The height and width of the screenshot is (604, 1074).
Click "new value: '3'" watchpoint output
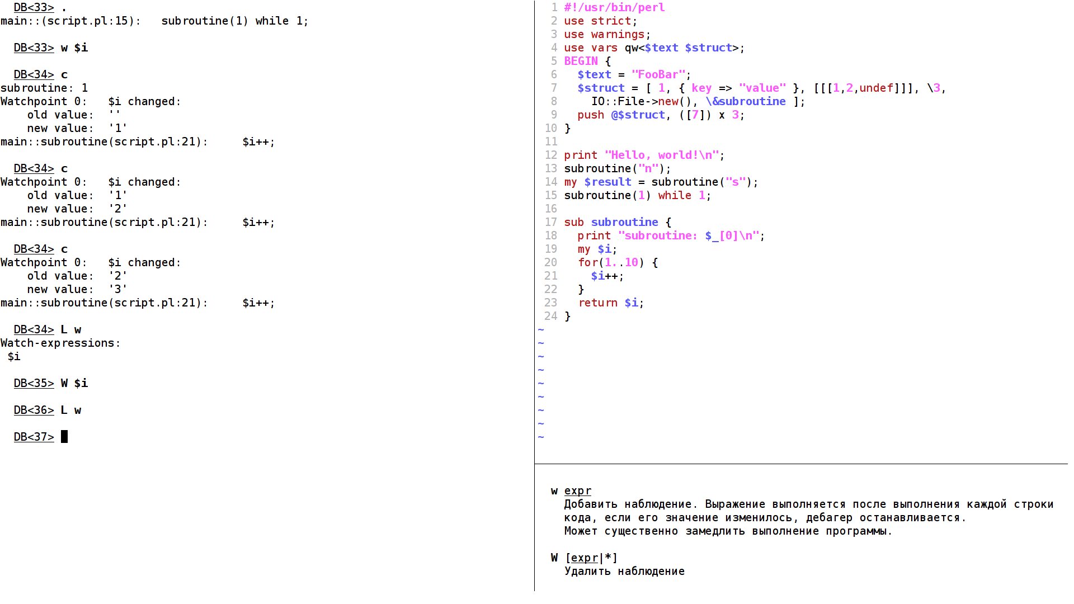pos(78,289)
